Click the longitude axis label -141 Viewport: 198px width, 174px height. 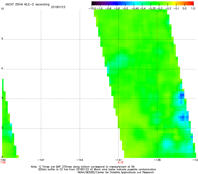pos(118,160)
